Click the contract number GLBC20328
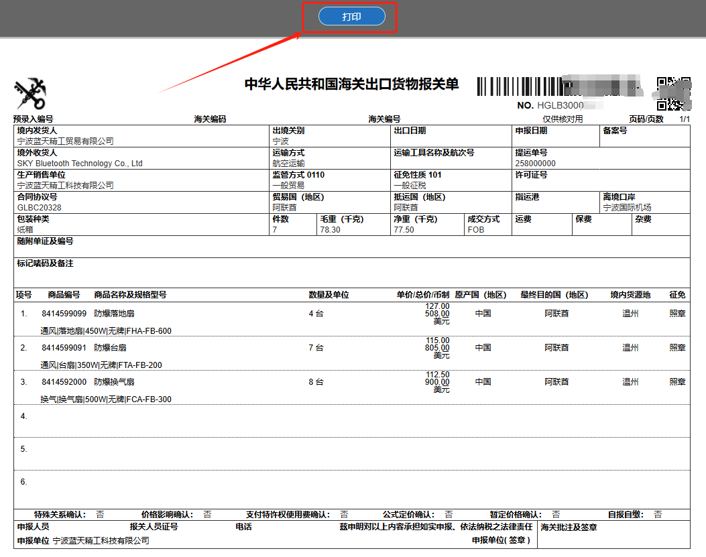Screen dimensions: 706x557 pos(39,208)
